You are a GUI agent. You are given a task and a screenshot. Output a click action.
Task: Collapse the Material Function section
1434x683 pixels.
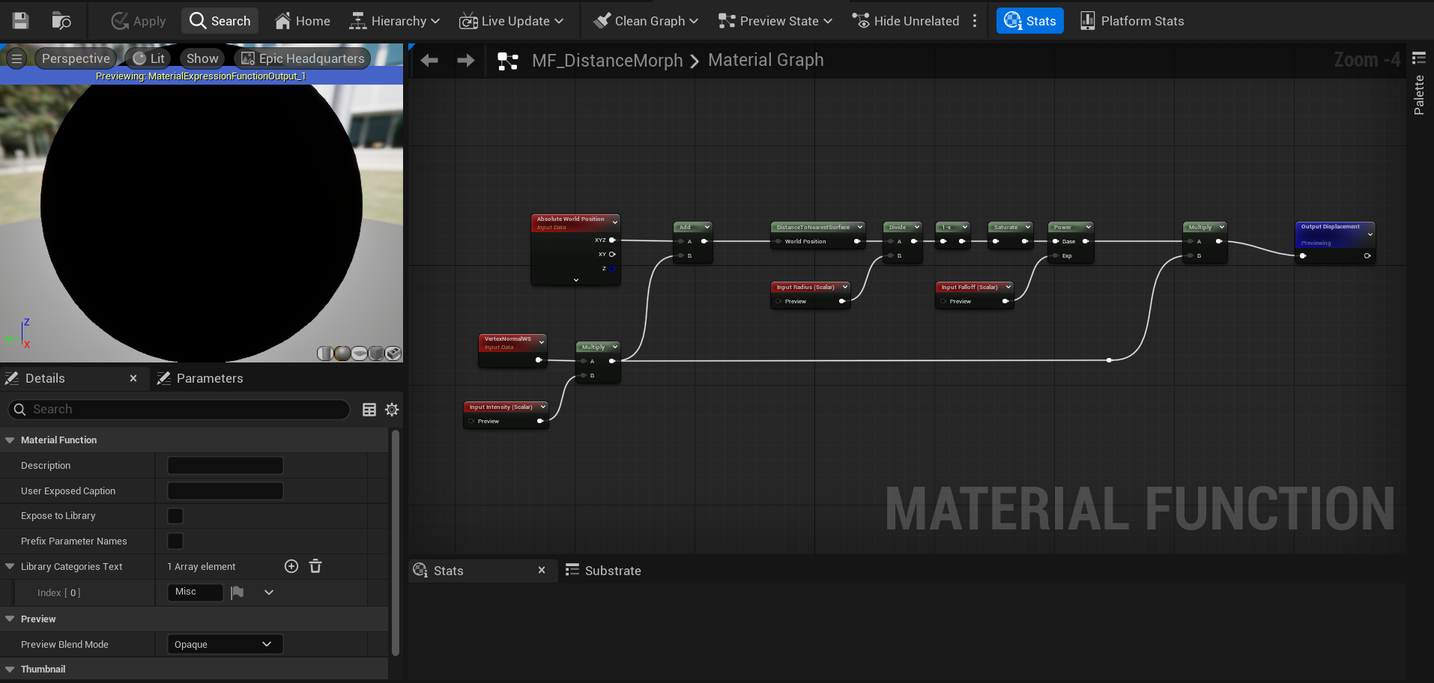pos(9,440)
